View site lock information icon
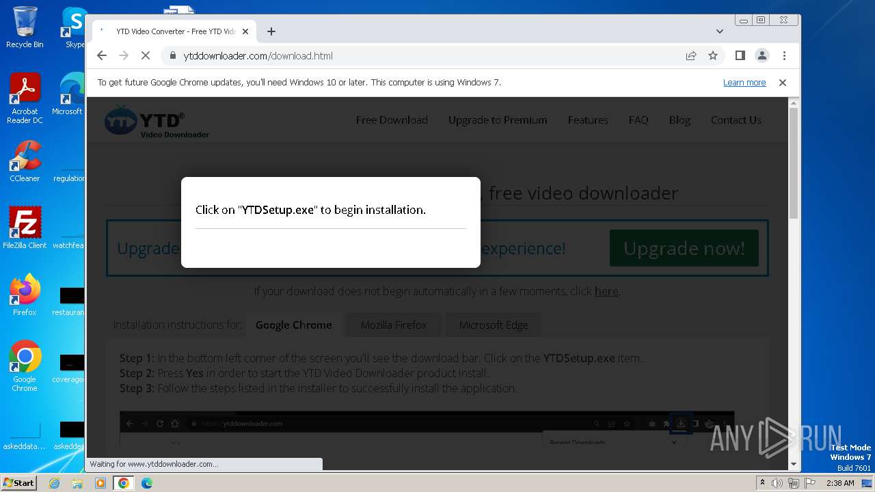The height and width of the screenshot is (492, 875). tap(173, 55)
